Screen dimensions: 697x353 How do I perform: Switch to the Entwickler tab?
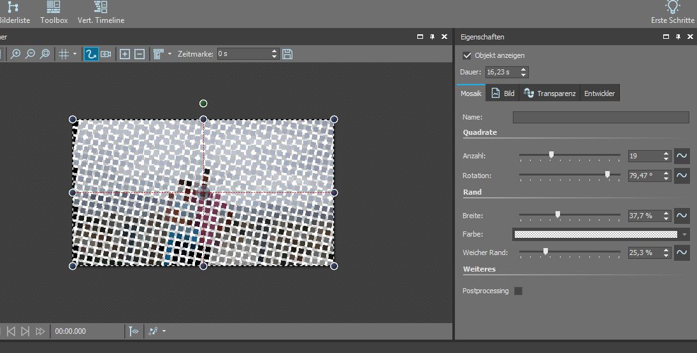[600, 93]
